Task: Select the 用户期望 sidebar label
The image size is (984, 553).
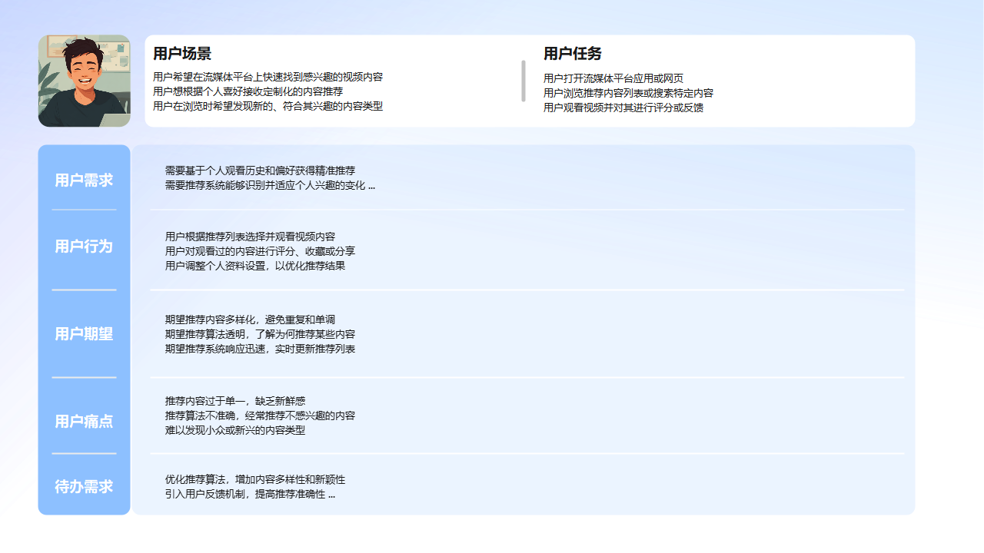Action: pos(83,334)
